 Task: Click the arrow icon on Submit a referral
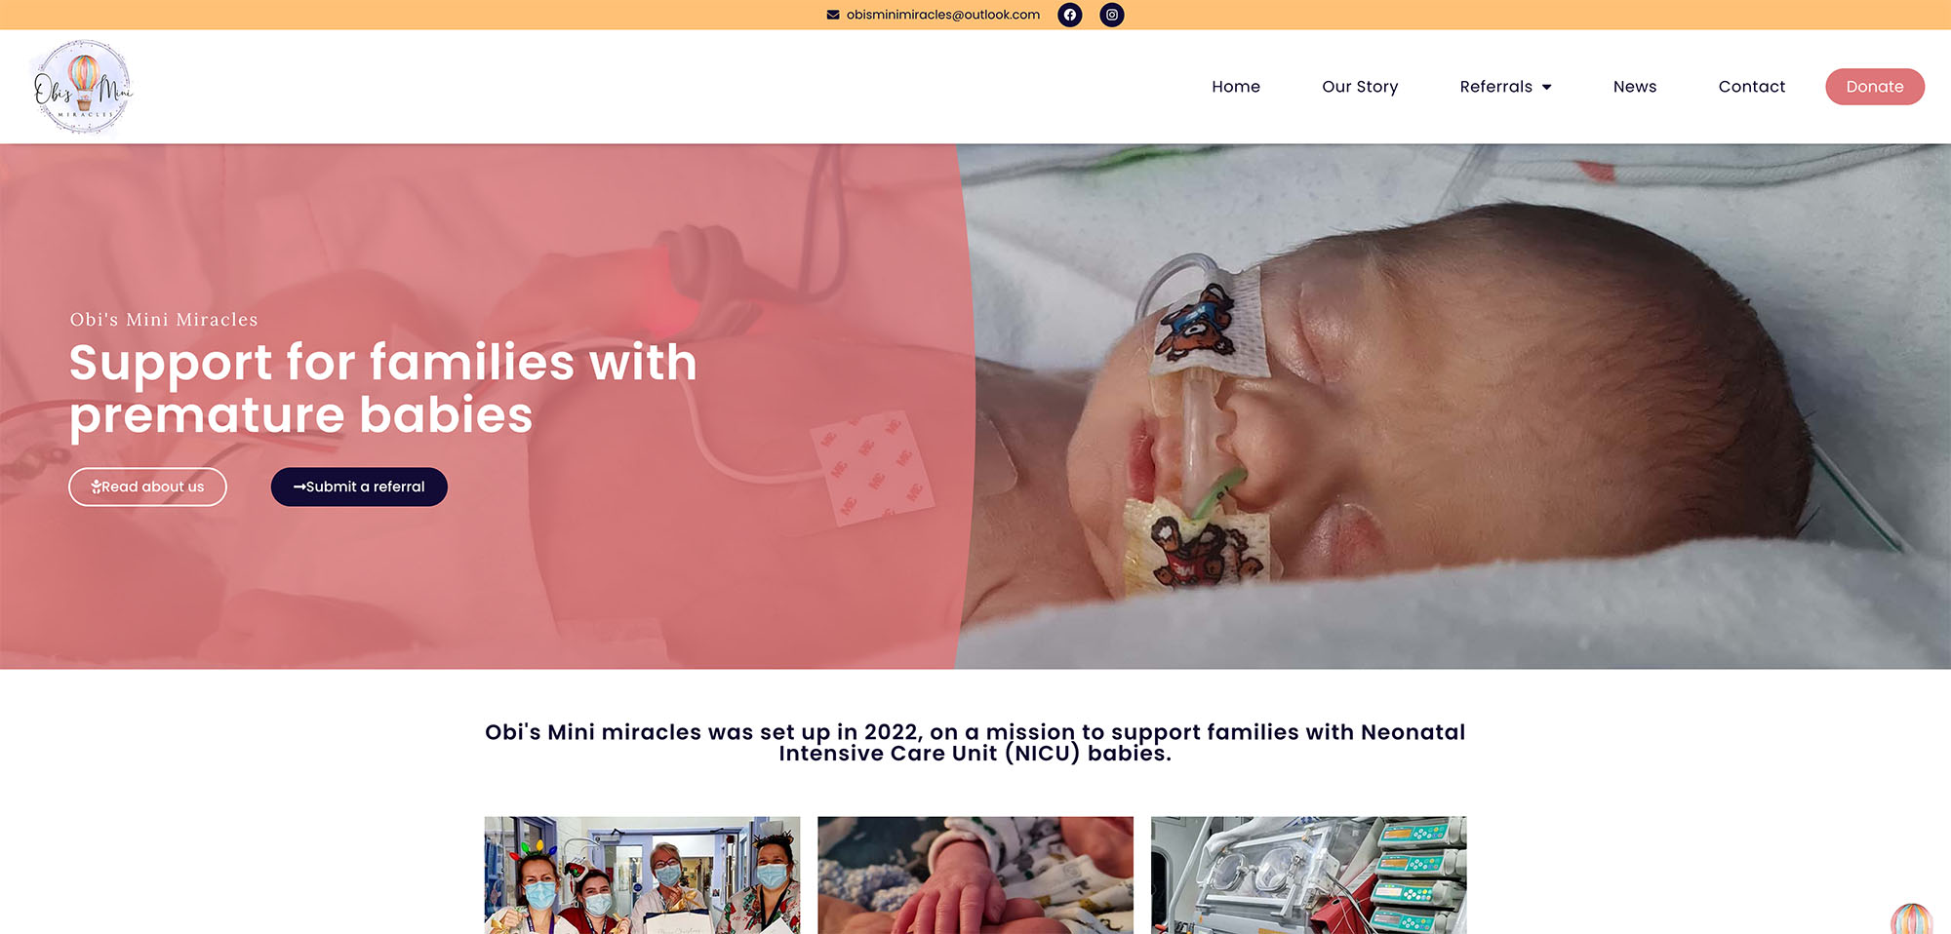point(299,486)
